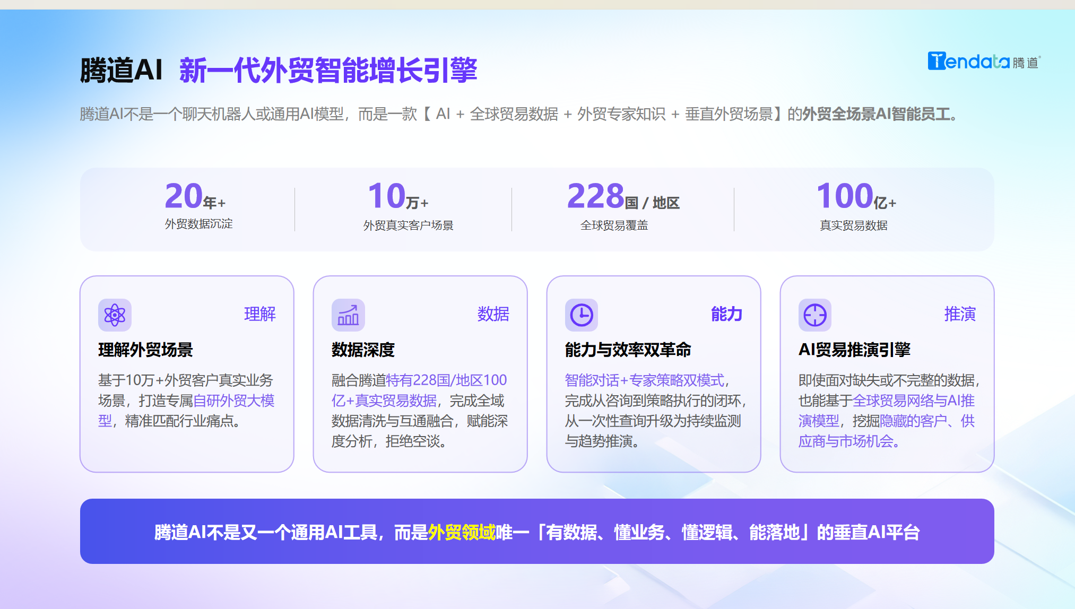Click the 理解外贸场景 card heading
1075x609 pixels.
pyautogui.click(x=145, y=350)
